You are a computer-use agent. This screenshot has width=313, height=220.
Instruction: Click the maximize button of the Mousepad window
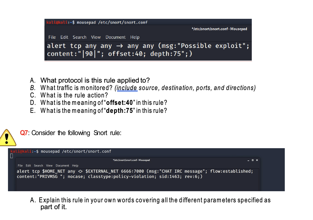point(252,160)
